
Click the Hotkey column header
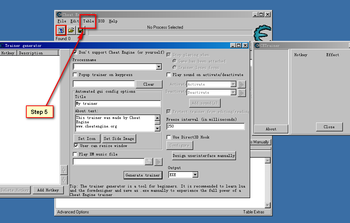pyautogui.click(x=8, y=53)
